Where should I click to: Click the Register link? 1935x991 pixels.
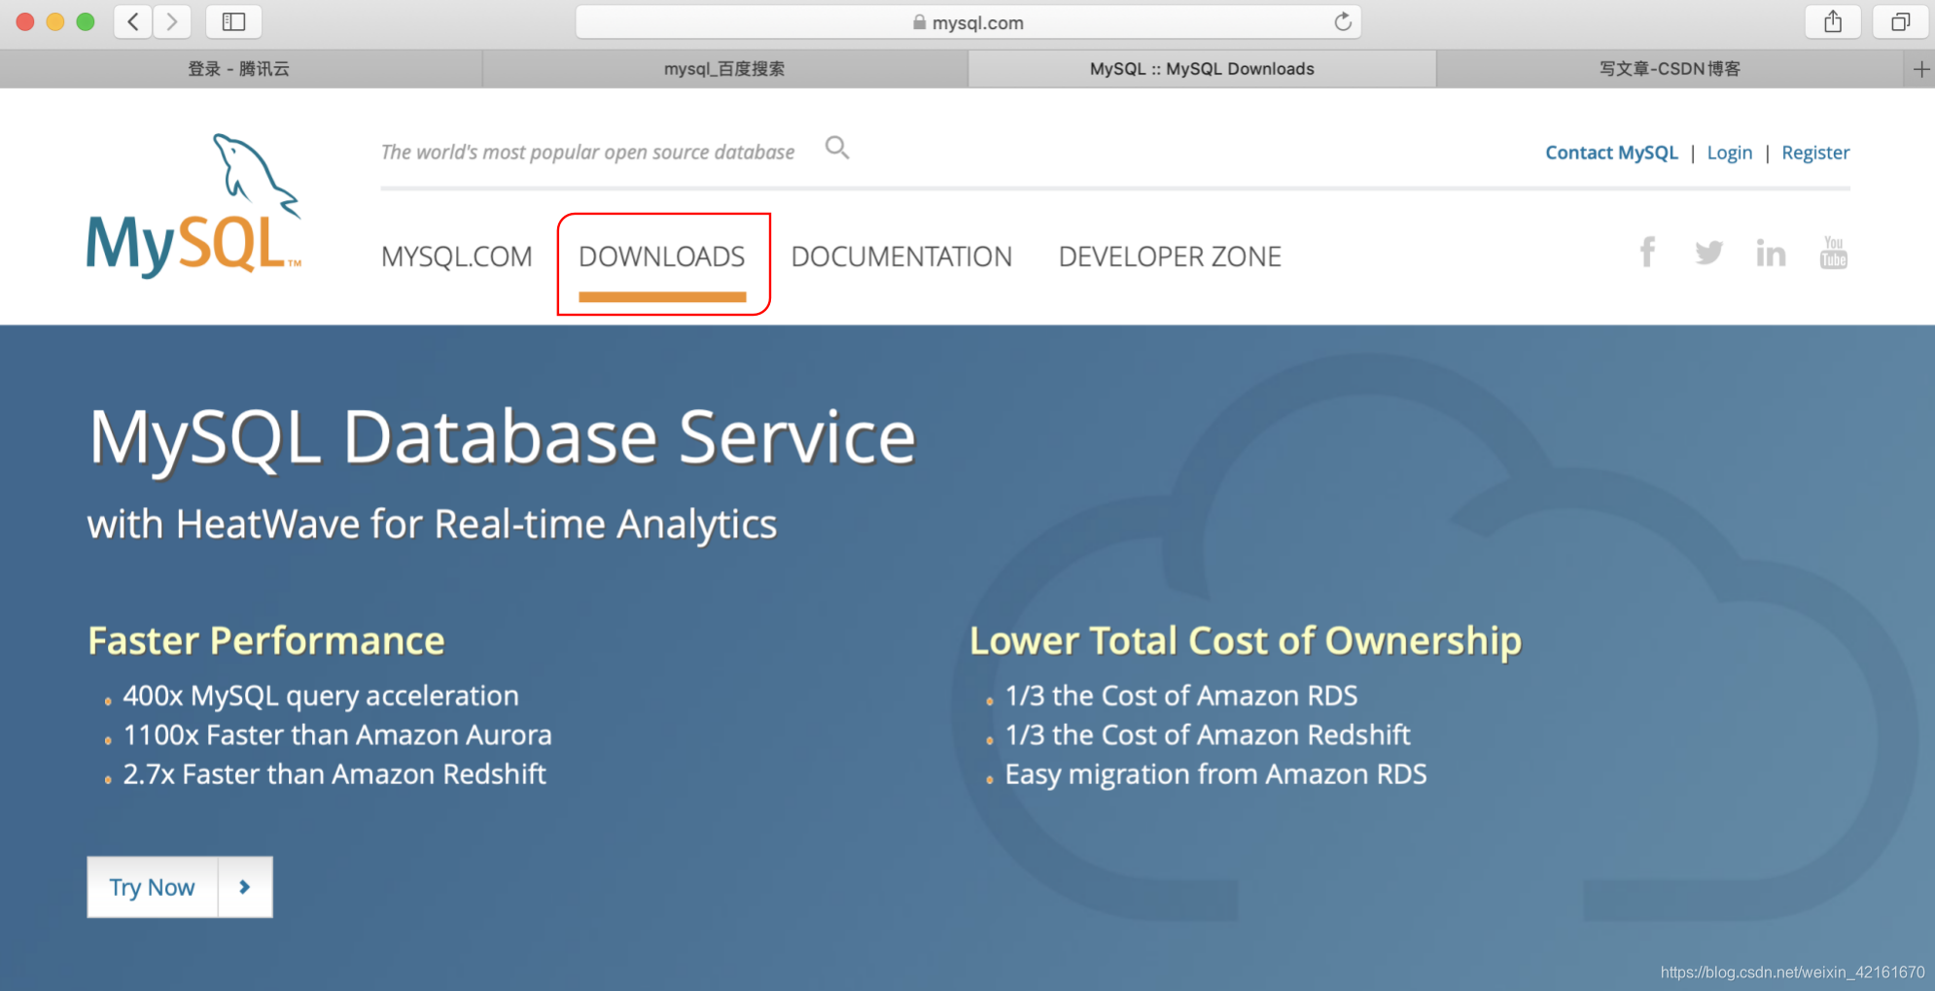[x=1815, y=153]
